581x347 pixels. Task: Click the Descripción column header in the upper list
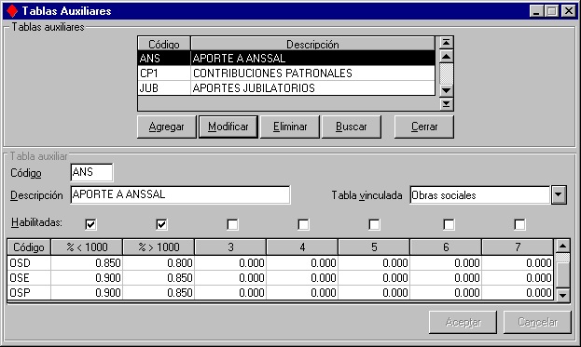coord(312,44)
